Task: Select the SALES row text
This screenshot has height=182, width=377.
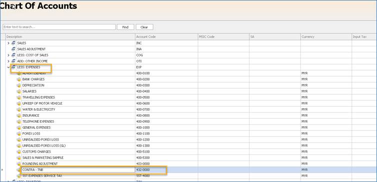Action: click(21, 43)
